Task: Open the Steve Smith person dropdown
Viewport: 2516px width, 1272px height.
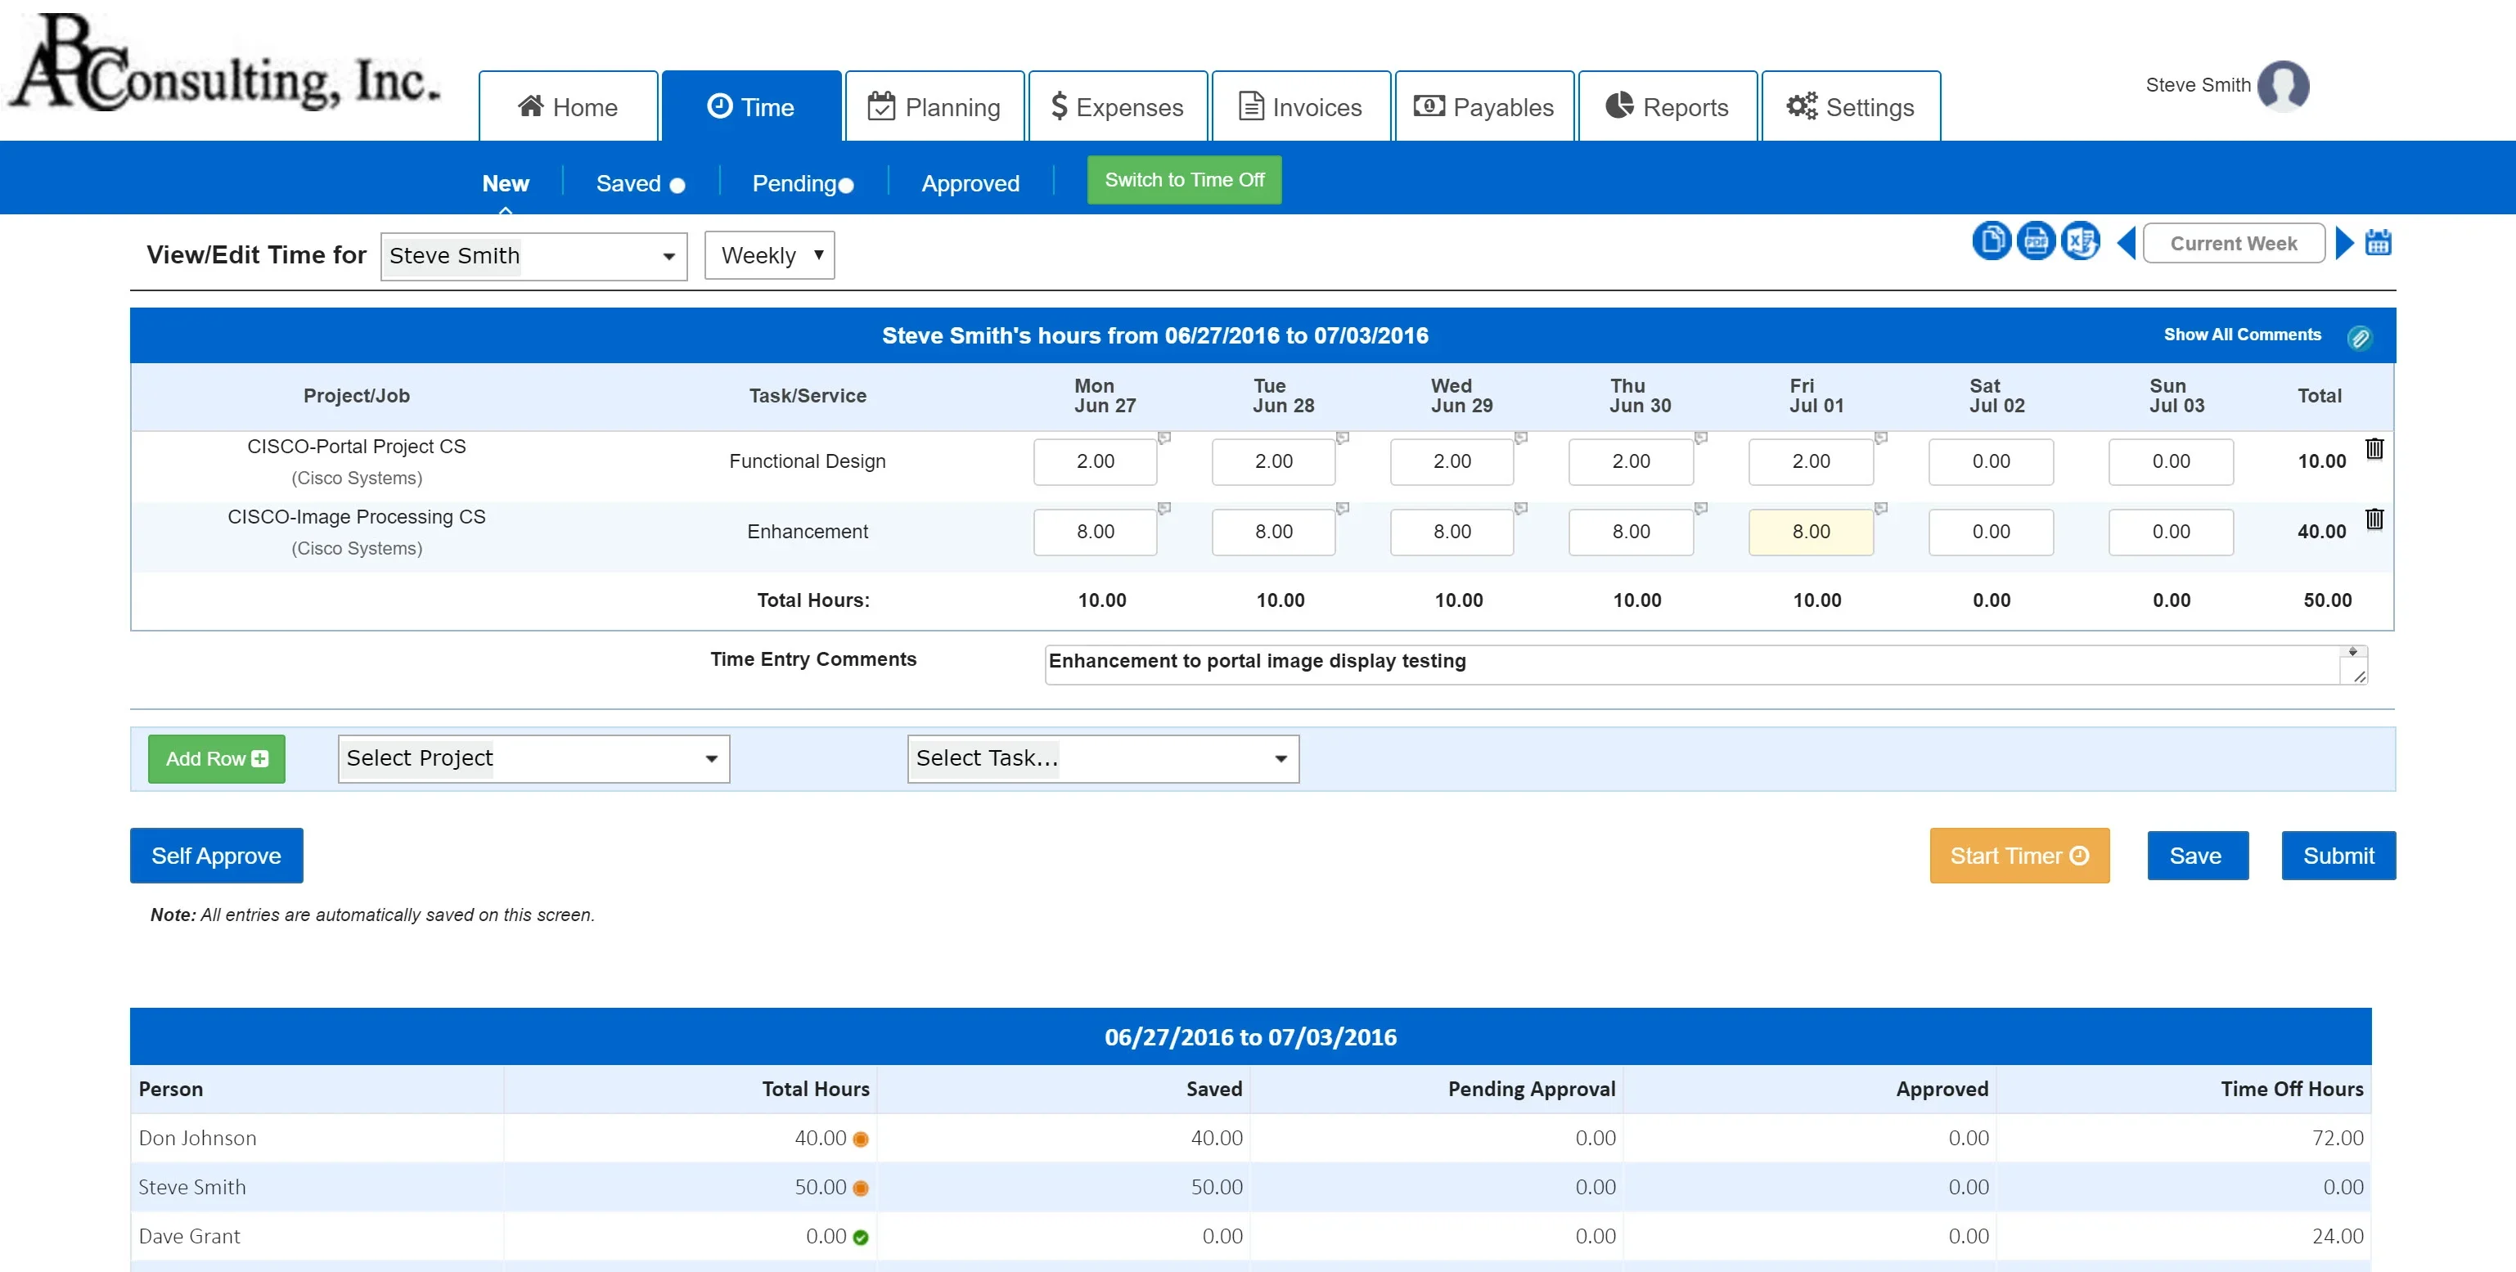Action: point(533,256)
